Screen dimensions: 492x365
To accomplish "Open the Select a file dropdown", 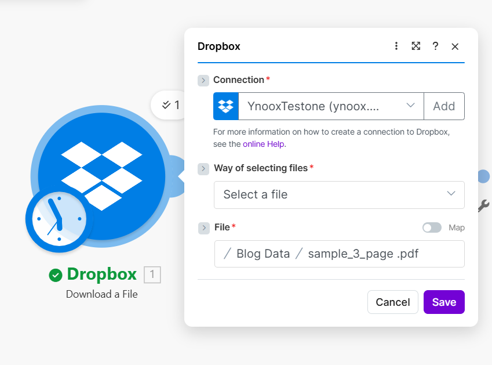I will tap(339, 194).
